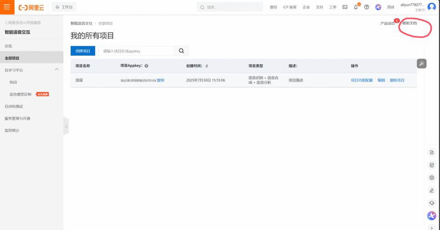
Task: Click the settings gear in right sidebar
Action: [x=432, y=178]
